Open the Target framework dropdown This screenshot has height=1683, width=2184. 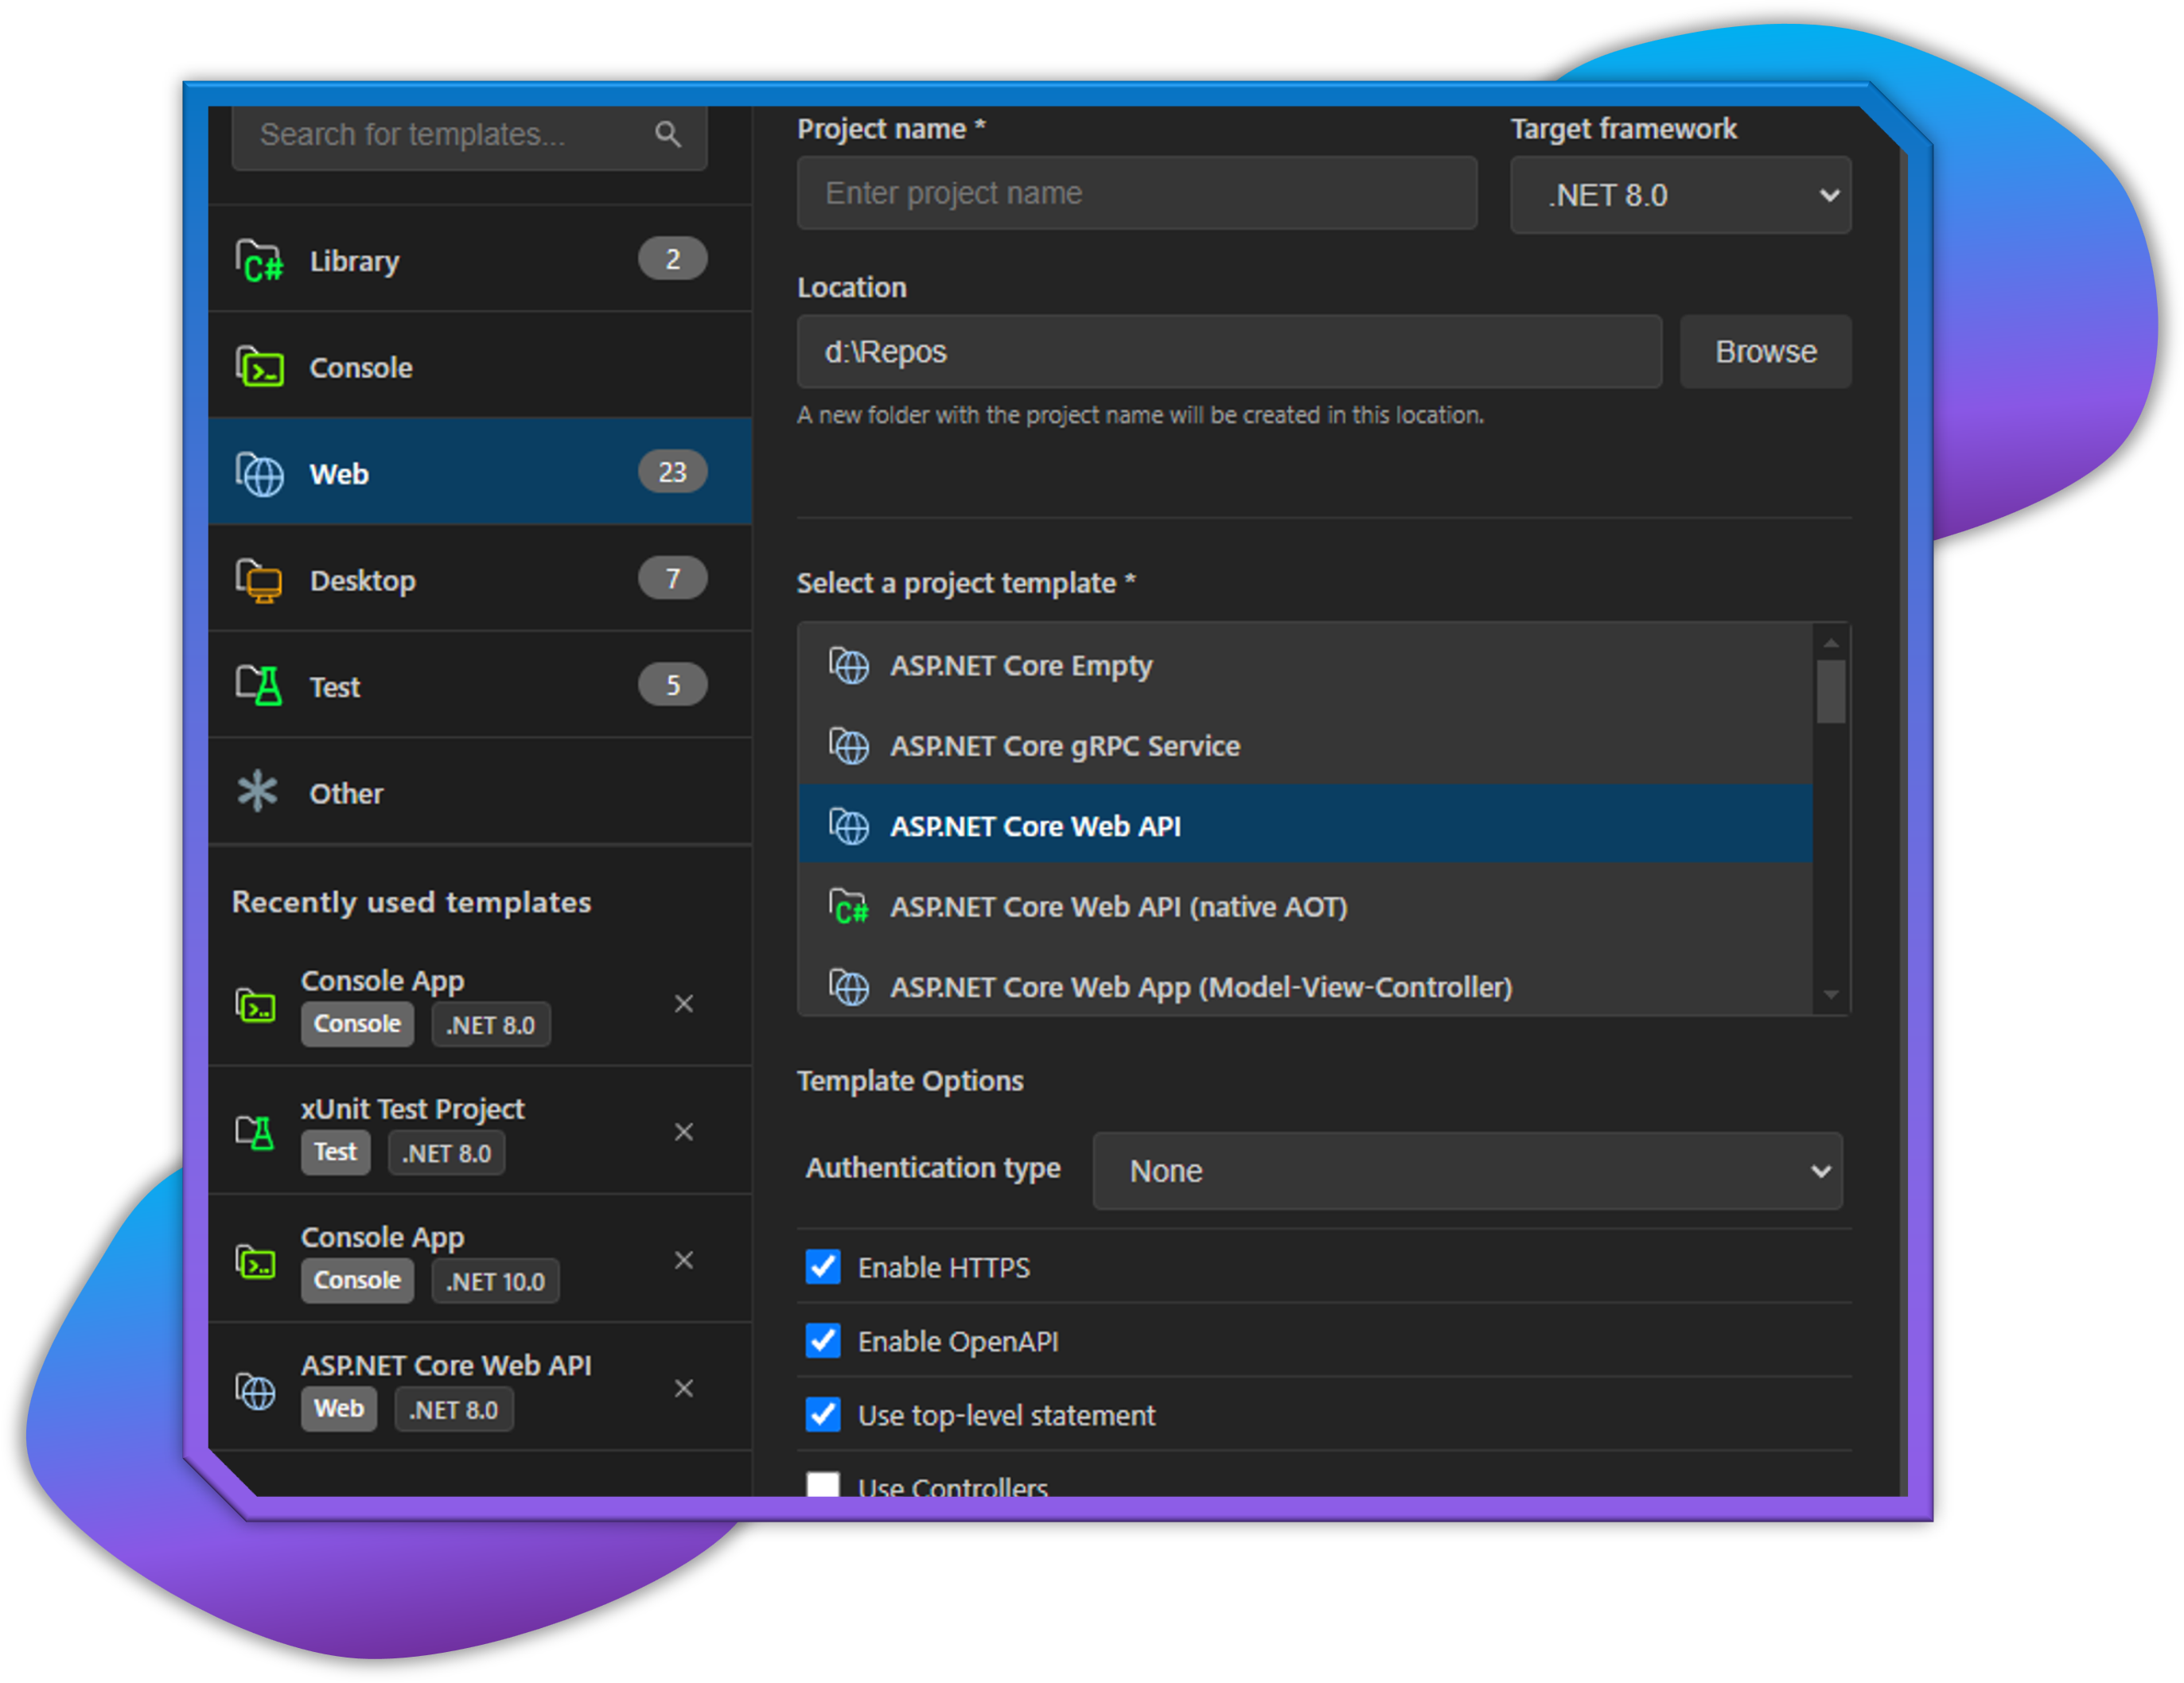[1680, 196]
